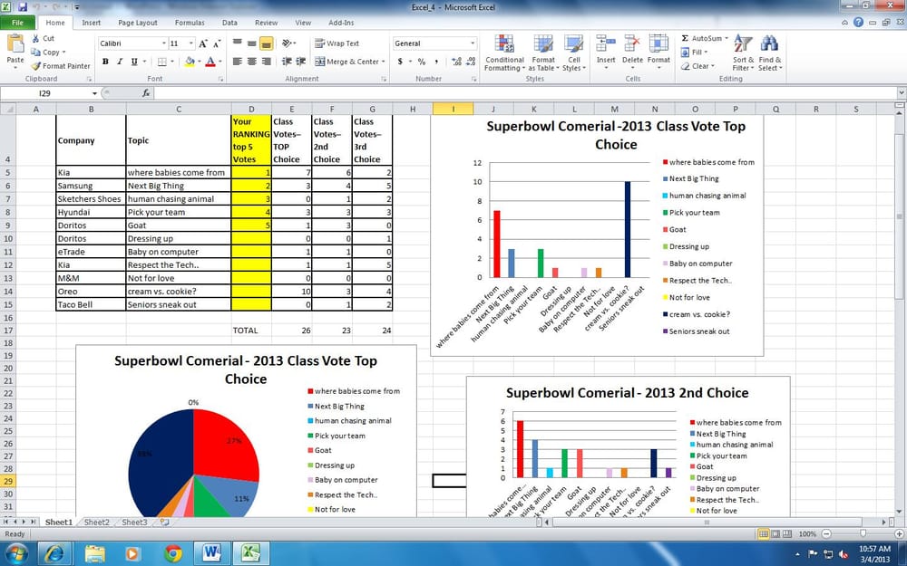Toggle Underline formatting
Viewport: 907px width, 566px height.
coord(134,62)
